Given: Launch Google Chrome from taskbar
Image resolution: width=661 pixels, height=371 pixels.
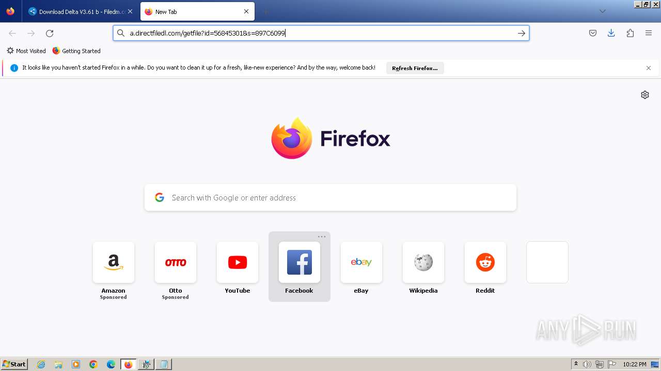Looking at the screenshot, I should (x=93, y=364).
